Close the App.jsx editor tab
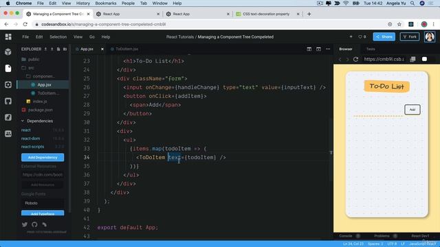This screenshot has height=247, width=440. click(102, 49)
